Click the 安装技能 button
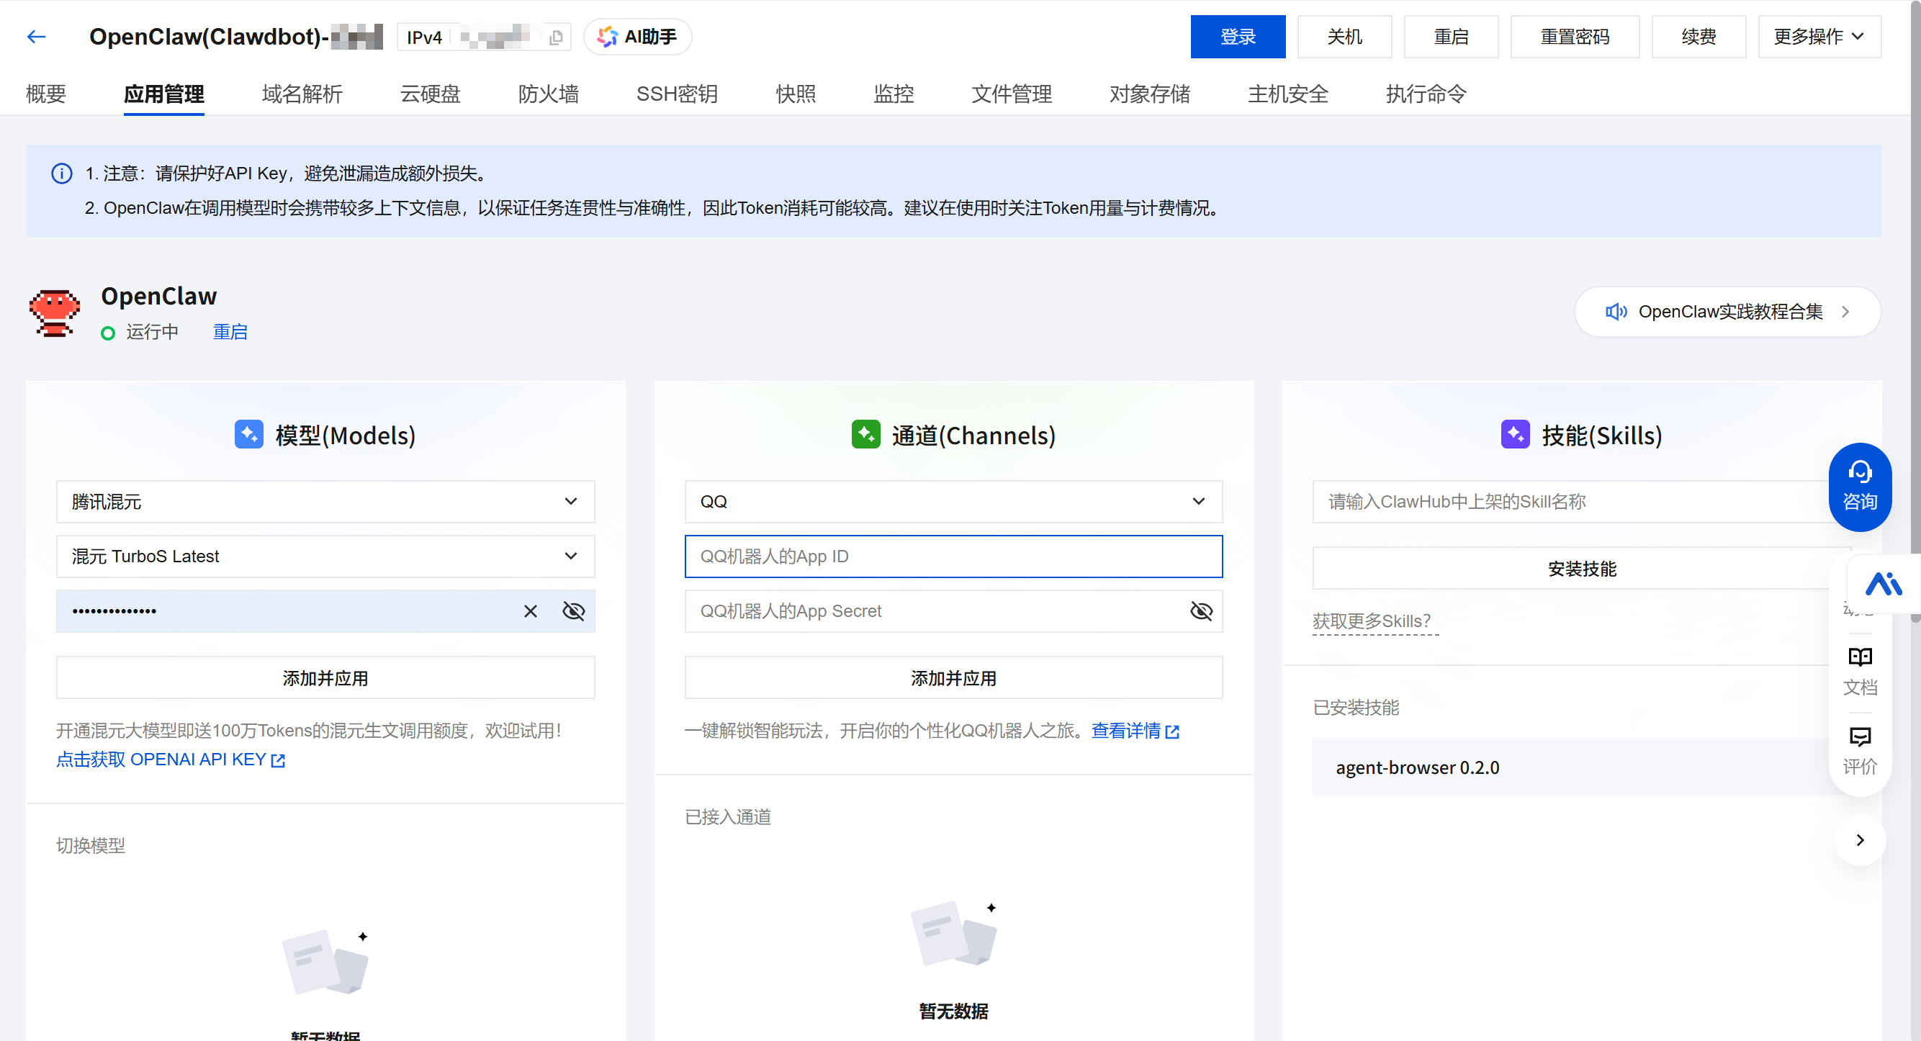This screenshot has width=1921, height=1041. point(1581,569)
